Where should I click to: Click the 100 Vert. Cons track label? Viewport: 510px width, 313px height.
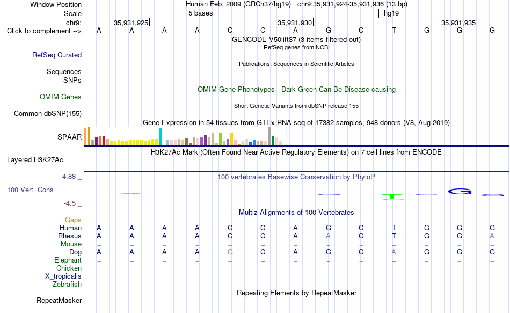pyautogui.click(x=30, y=190)
